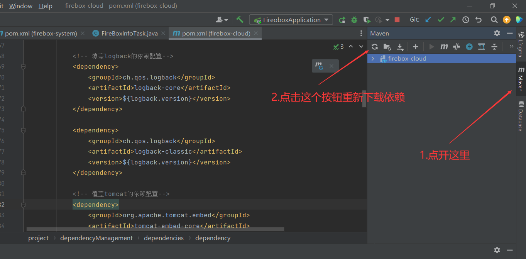The height and width of the screenshot is (259, 526).
Task: Go to next highlighted problem arrow
Action: [x=361, y=47]
